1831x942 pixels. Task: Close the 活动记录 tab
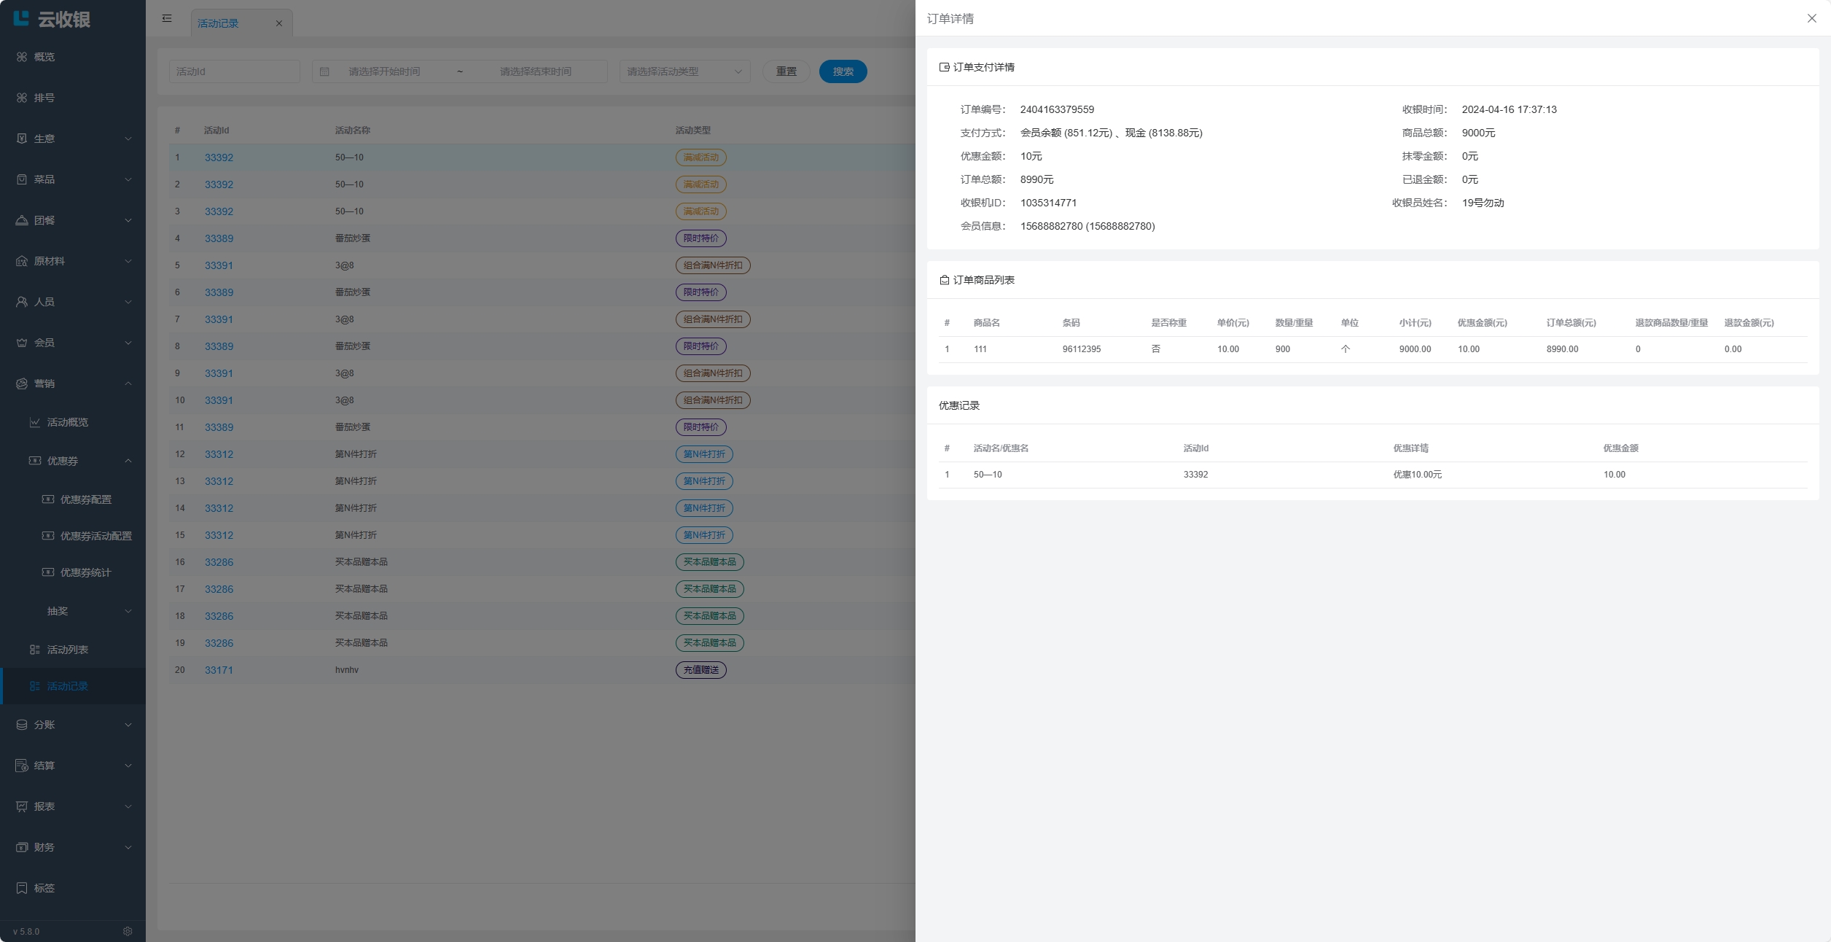tap(279, 23)
